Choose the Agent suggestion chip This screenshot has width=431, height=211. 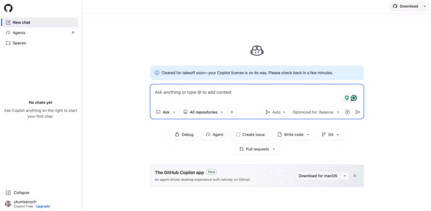pyautogui.click(x=215, y=135)
